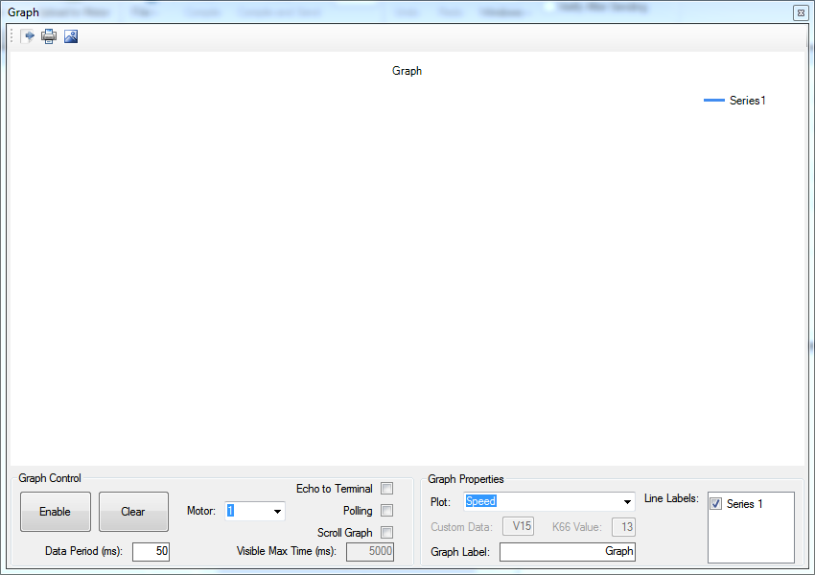
Task: Click into the Graph Label text field
Action: point(567,552)
